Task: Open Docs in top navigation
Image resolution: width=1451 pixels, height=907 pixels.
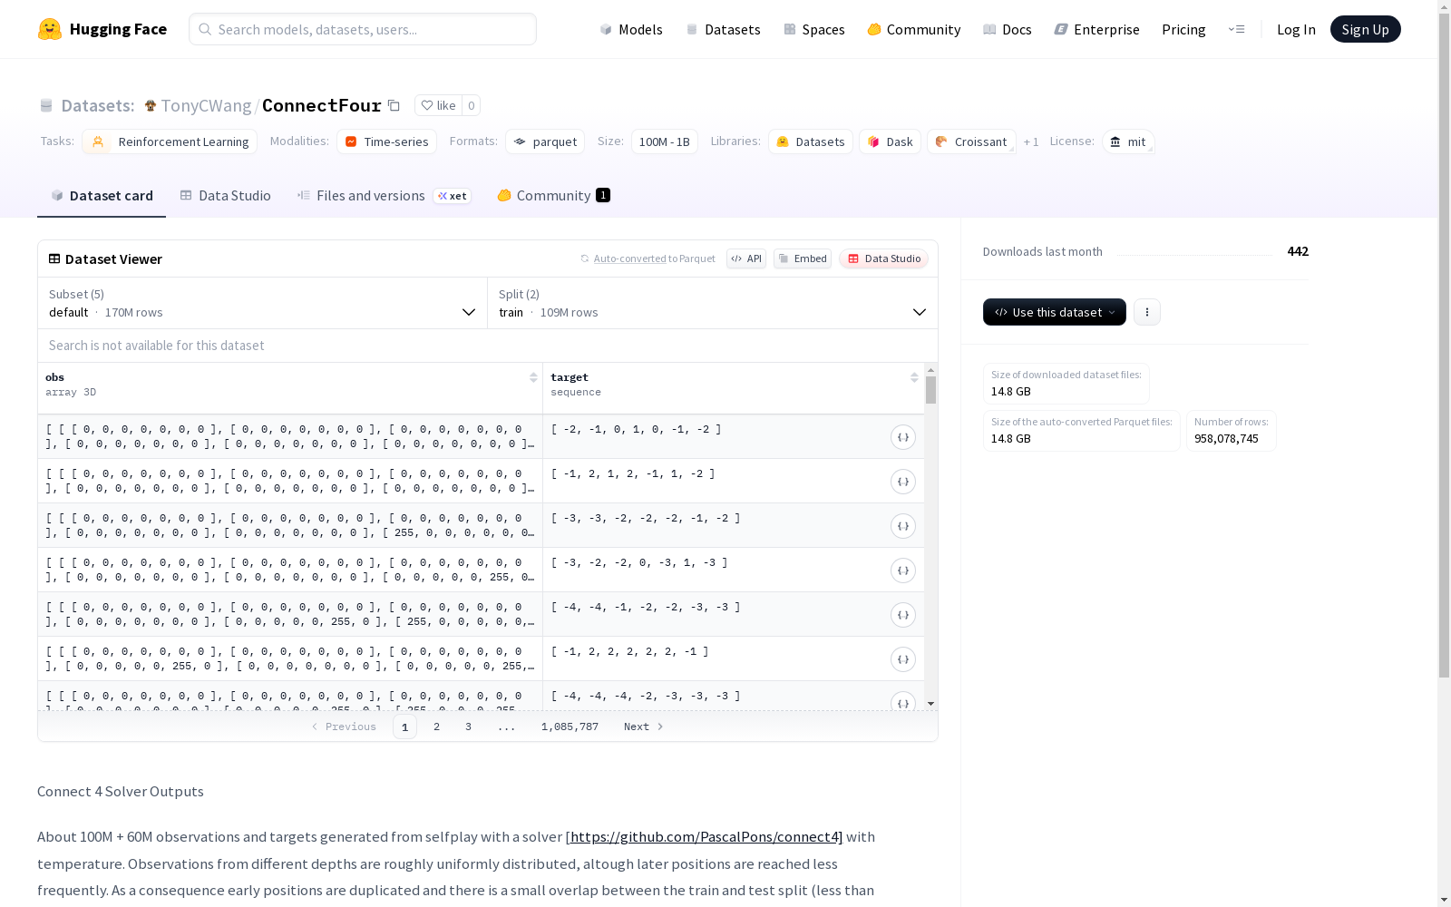Action: (1007, 29)
